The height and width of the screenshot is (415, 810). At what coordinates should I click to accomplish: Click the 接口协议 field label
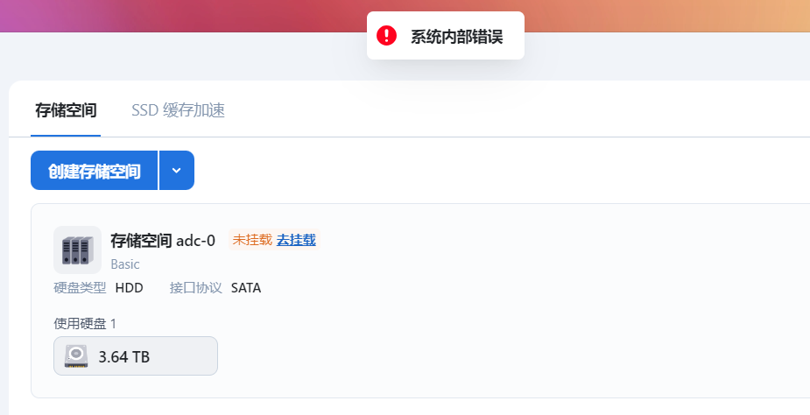[196, 287]
